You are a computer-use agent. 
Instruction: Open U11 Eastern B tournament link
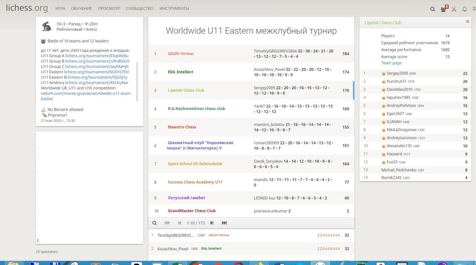(97, 77)
